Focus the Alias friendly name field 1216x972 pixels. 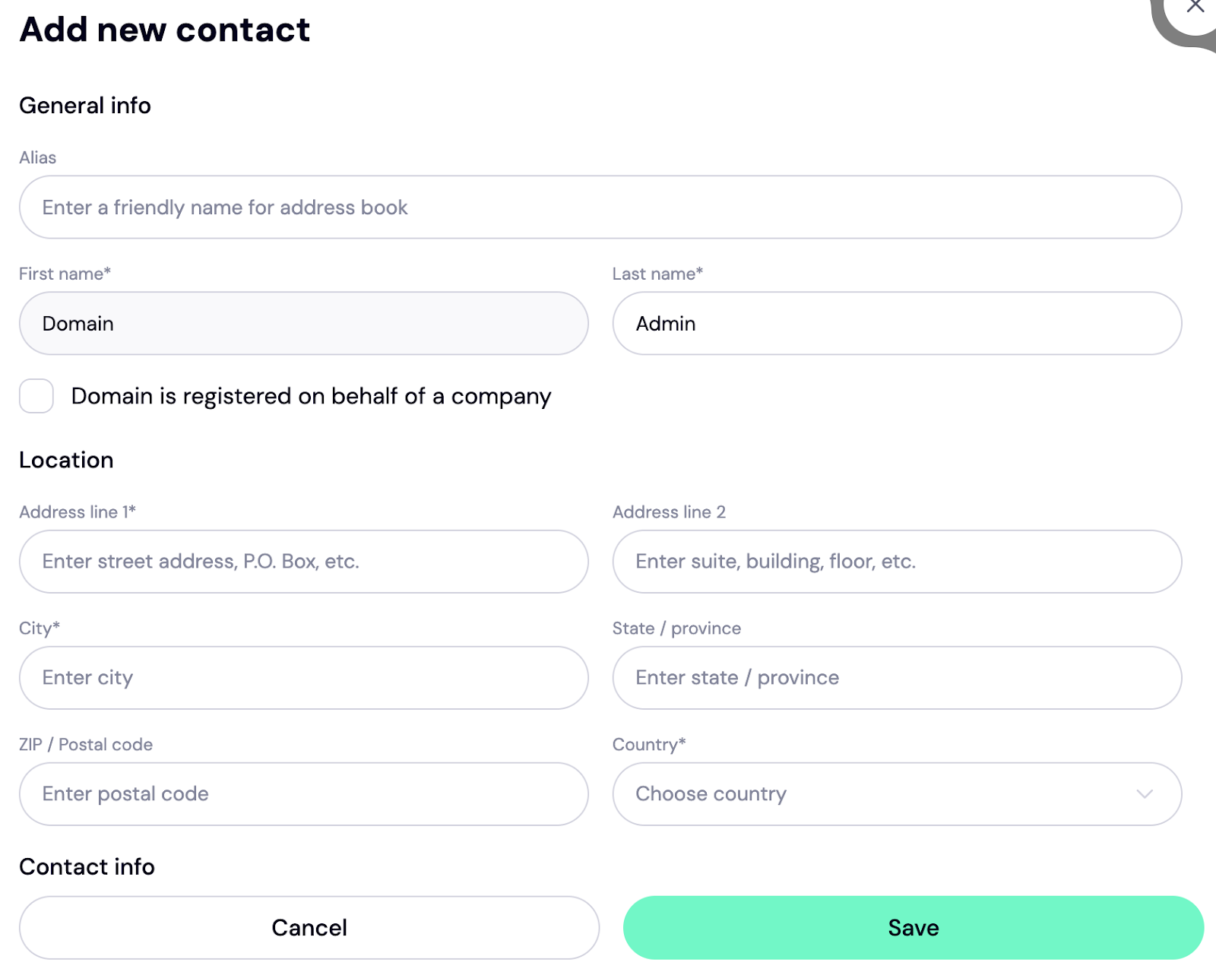tap(600, 207)
